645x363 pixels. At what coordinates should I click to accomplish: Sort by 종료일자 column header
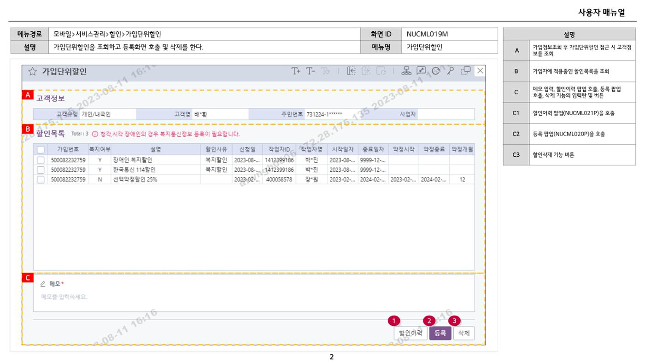(373, 149)
